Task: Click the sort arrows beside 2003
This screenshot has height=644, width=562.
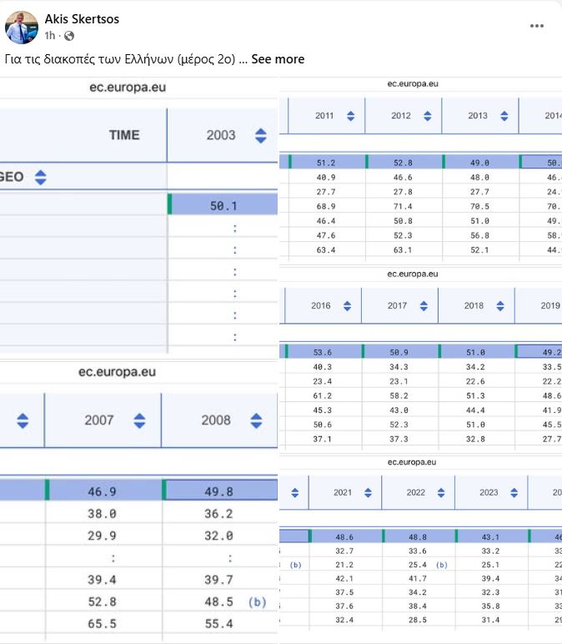Action: [x=261, y=135]
